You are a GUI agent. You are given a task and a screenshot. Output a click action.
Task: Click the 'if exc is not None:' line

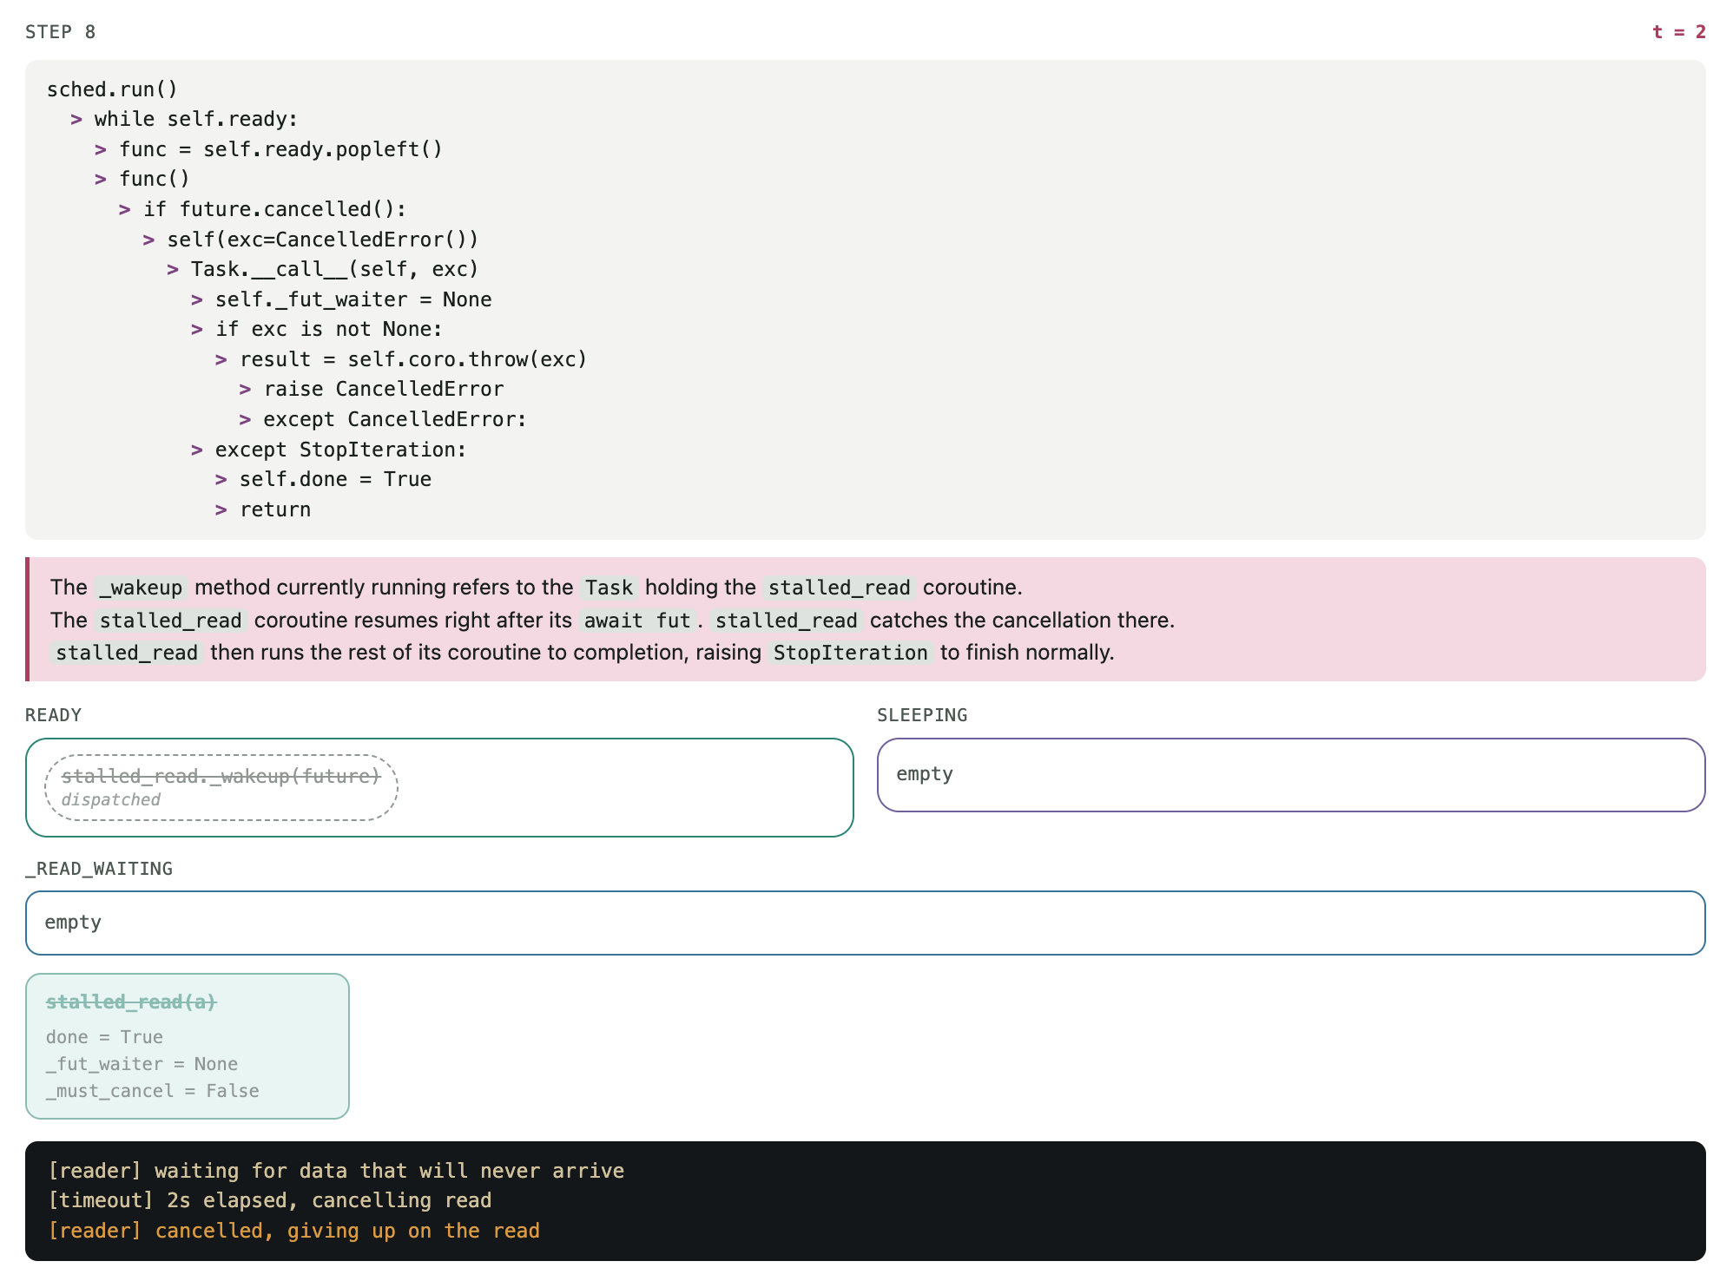click(328, 329)
